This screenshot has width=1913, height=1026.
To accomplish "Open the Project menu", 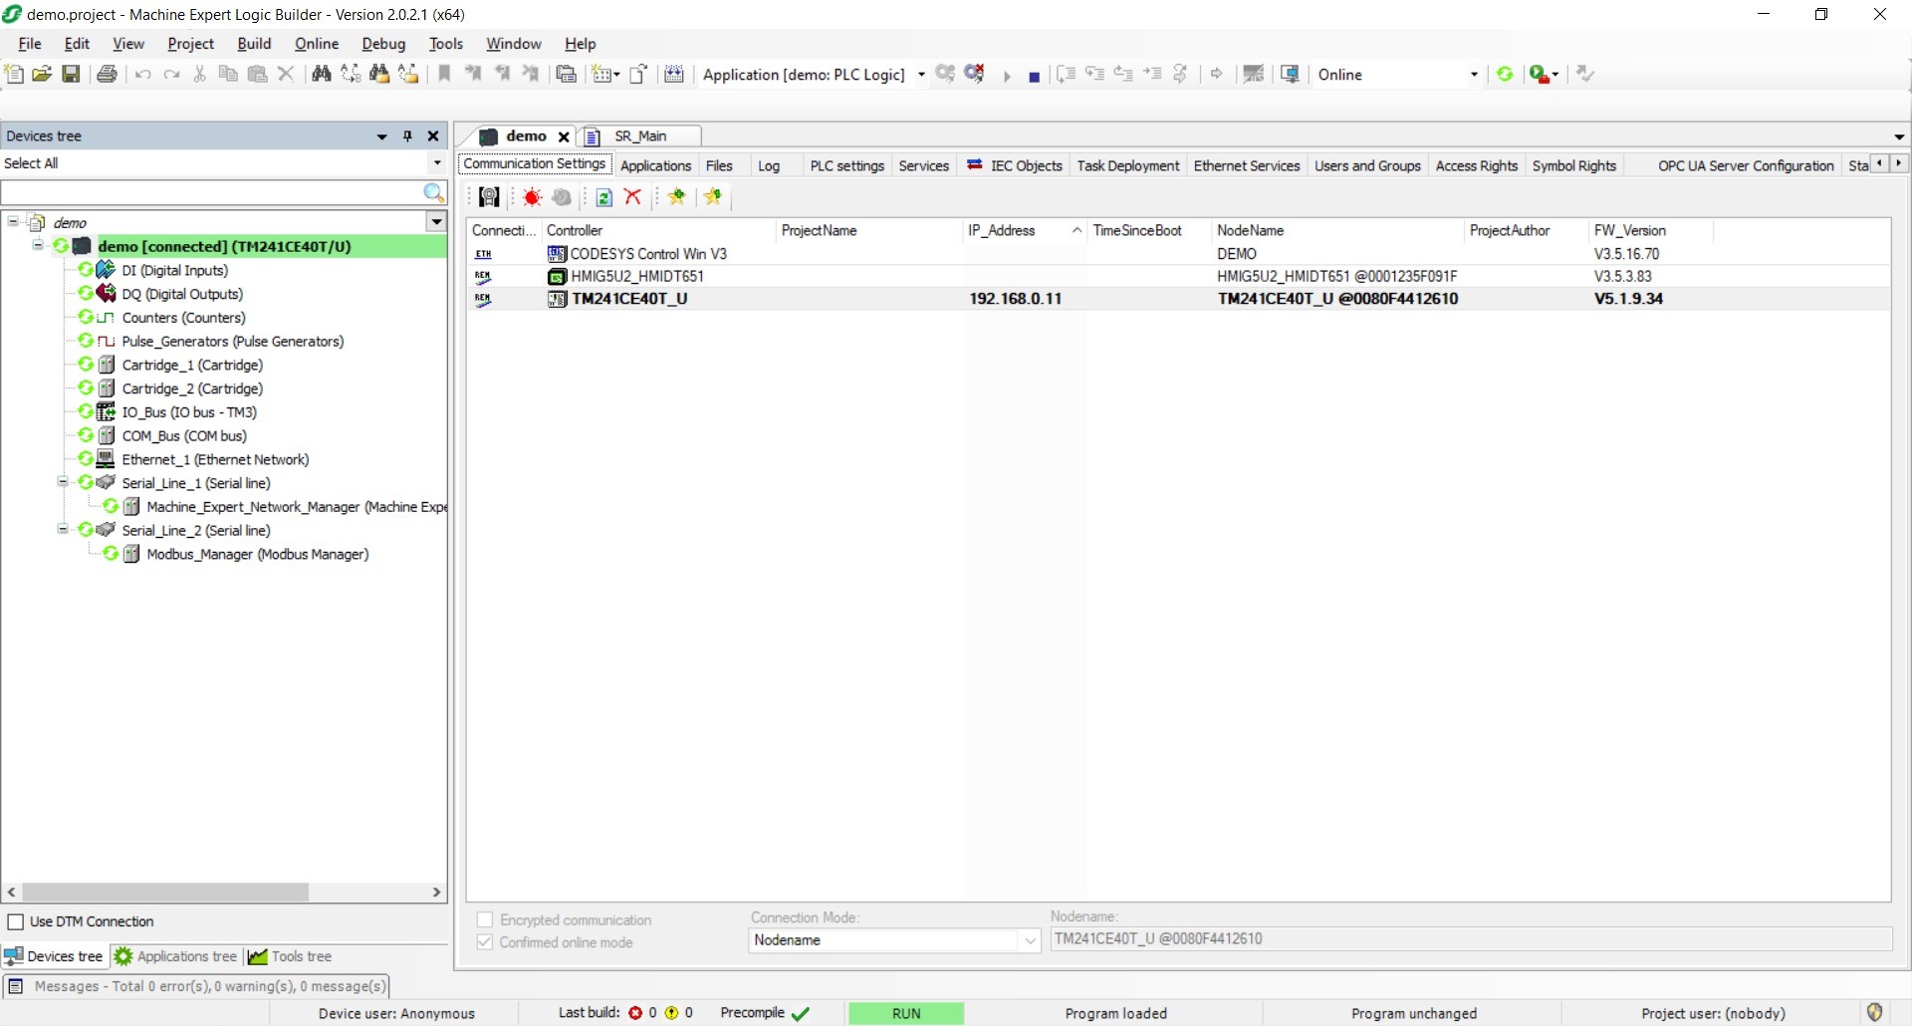I will [190, 44].
